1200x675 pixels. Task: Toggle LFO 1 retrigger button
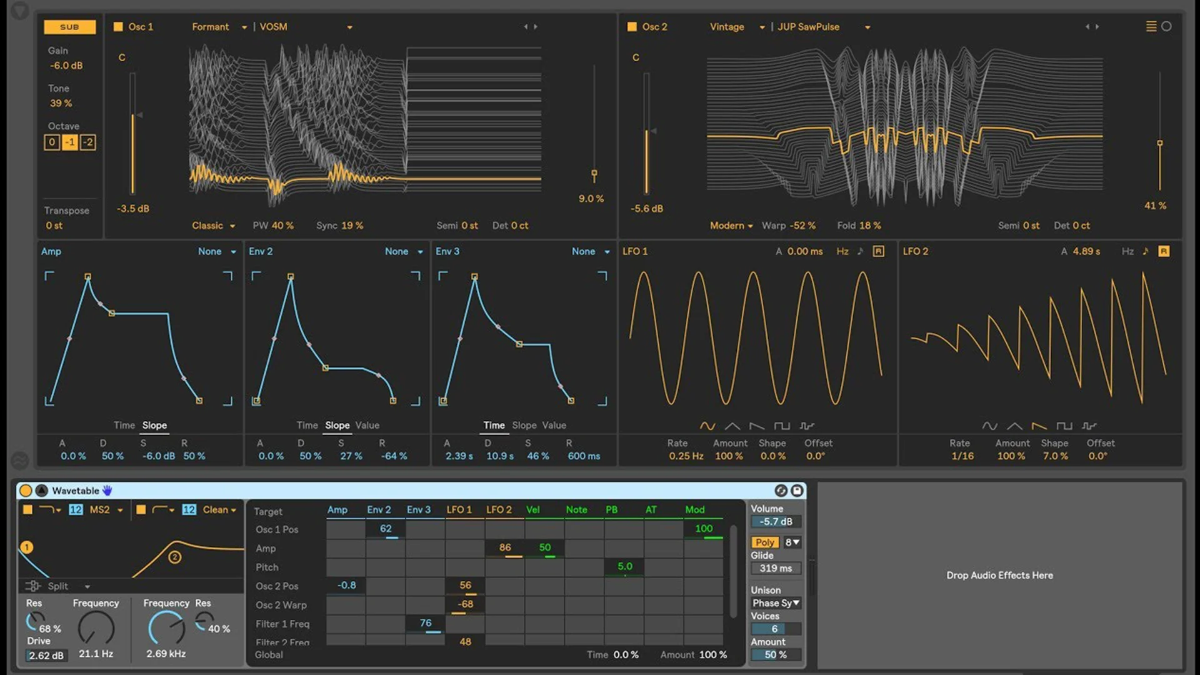(879, 251)
